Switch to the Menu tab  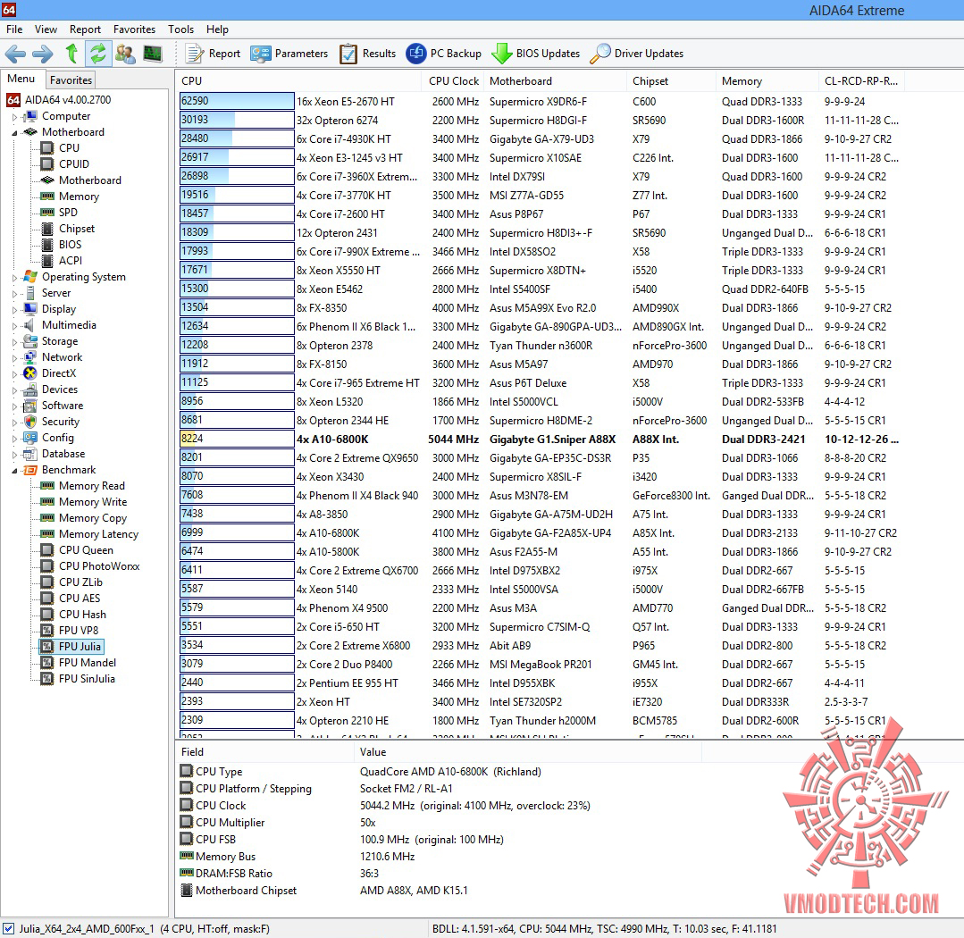tap(21, 79)
